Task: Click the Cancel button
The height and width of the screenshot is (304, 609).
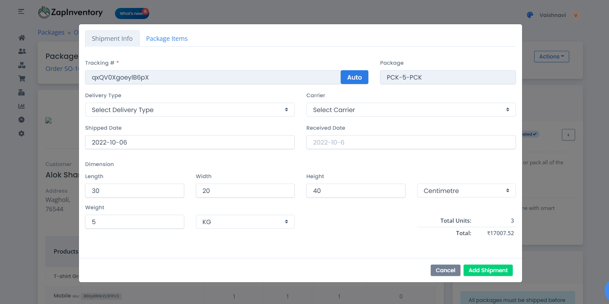Action: point(445,270)
